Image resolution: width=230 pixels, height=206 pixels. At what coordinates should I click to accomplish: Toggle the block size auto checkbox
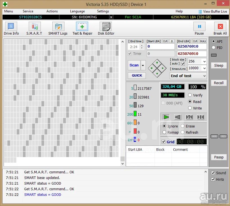[183, 64]
